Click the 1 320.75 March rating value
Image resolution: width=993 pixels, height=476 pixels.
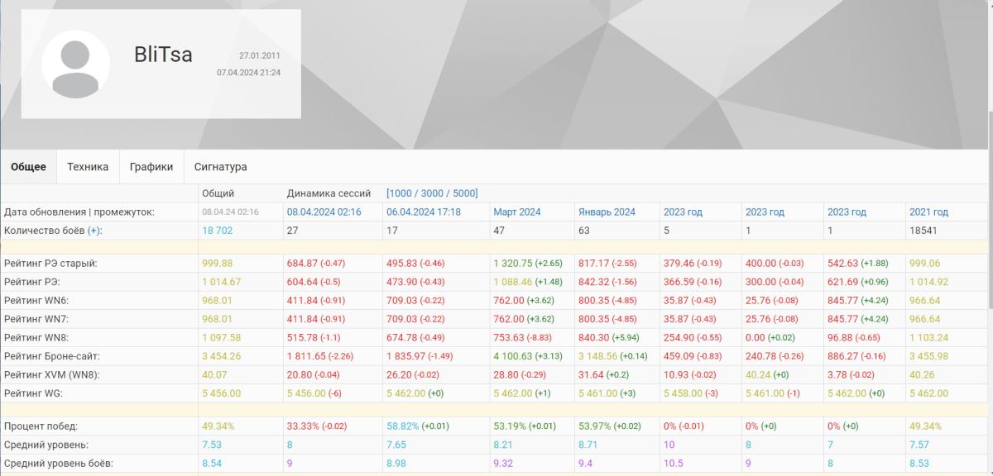[513, 264]
